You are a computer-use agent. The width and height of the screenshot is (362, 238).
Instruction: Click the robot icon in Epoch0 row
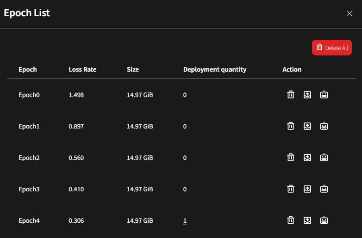tap(324, 95)
